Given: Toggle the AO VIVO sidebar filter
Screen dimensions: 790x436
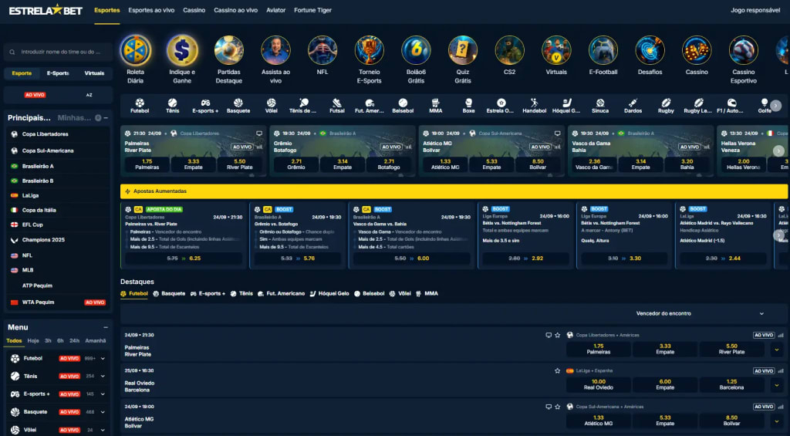Looking at the screenshot, I should click(35, 95).
